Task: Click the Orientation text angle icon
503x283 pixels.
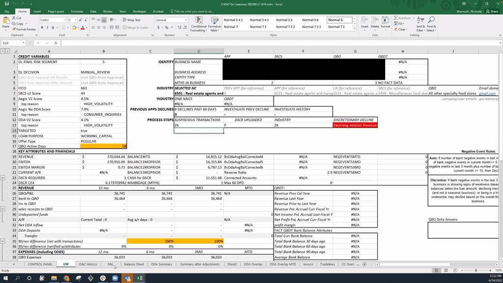Action: [x=112, y=20]
